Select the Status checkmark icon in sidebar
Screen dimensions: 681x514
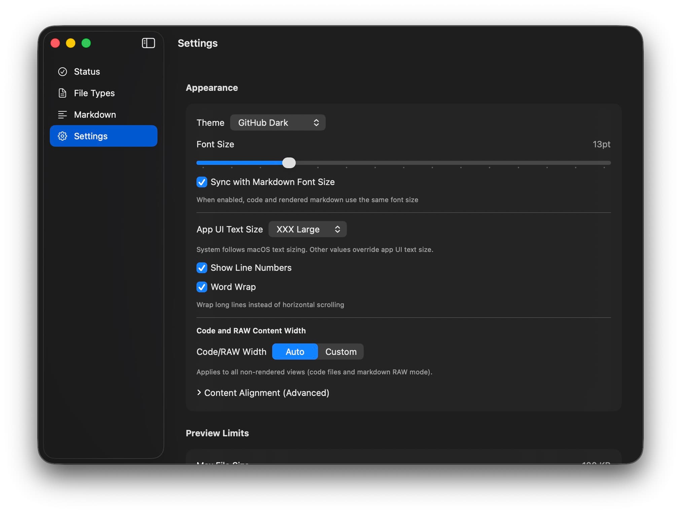63,71
